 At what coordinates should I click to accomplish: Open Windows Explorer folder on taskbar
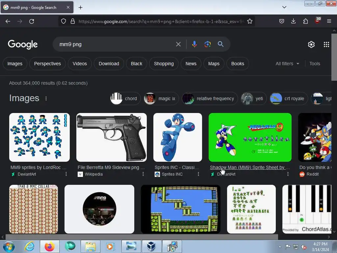[90, 246]
